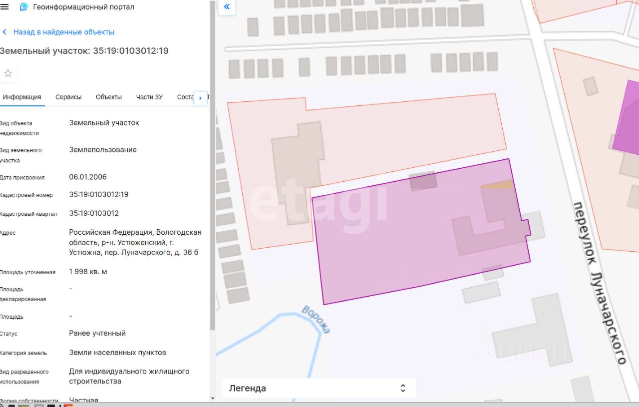Select the Части ЗУ tab
Viewport: 639px width, 407px height.
pos(149,97)
